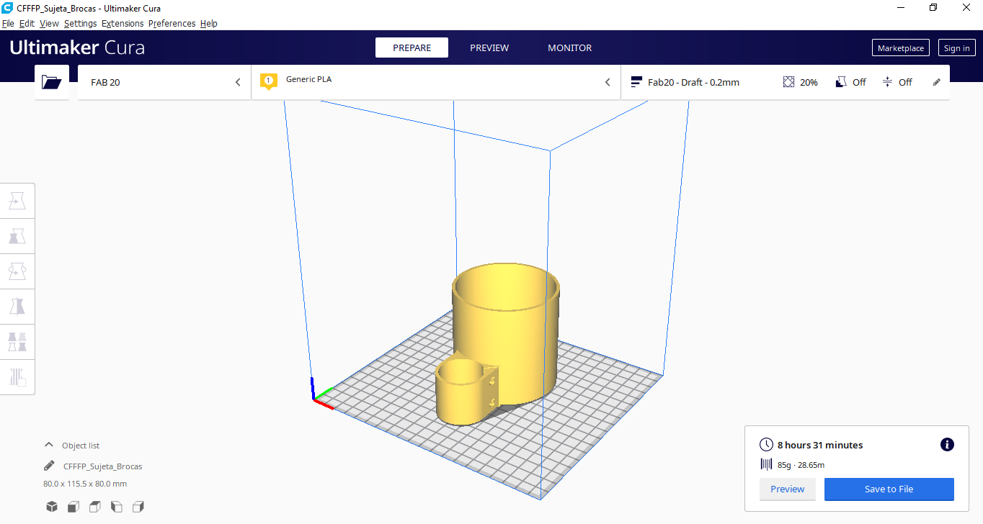Select the Mirror tool in left toolbar
The image size is (983, 524).
coord(17,307)
